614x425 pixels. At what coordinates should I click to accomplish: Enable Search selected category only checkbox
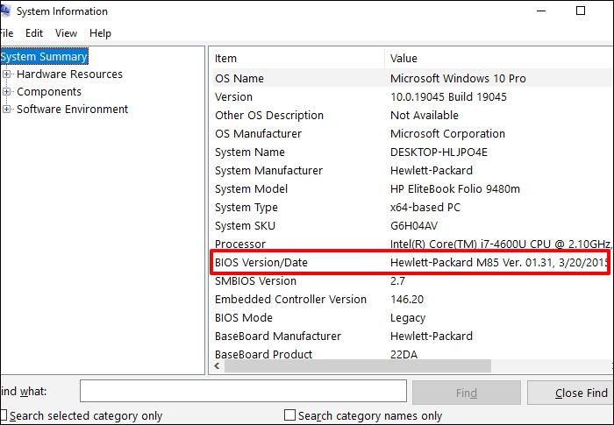tap(4, 415)
